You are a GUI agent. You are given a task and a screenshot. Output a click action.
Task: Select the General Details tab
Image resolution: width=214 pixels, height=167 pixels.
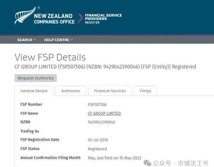(x=34, y=91)
